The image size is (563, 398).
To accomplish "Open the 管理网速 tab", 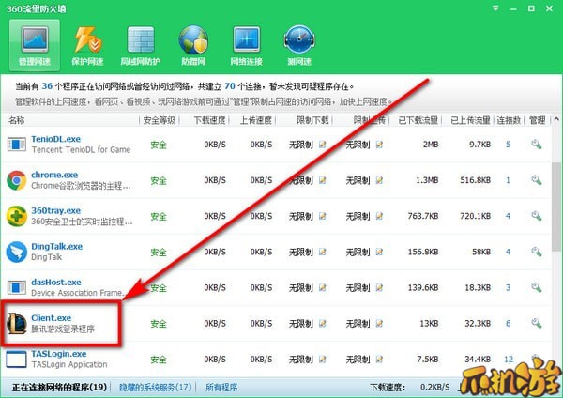I will [35, 45].
